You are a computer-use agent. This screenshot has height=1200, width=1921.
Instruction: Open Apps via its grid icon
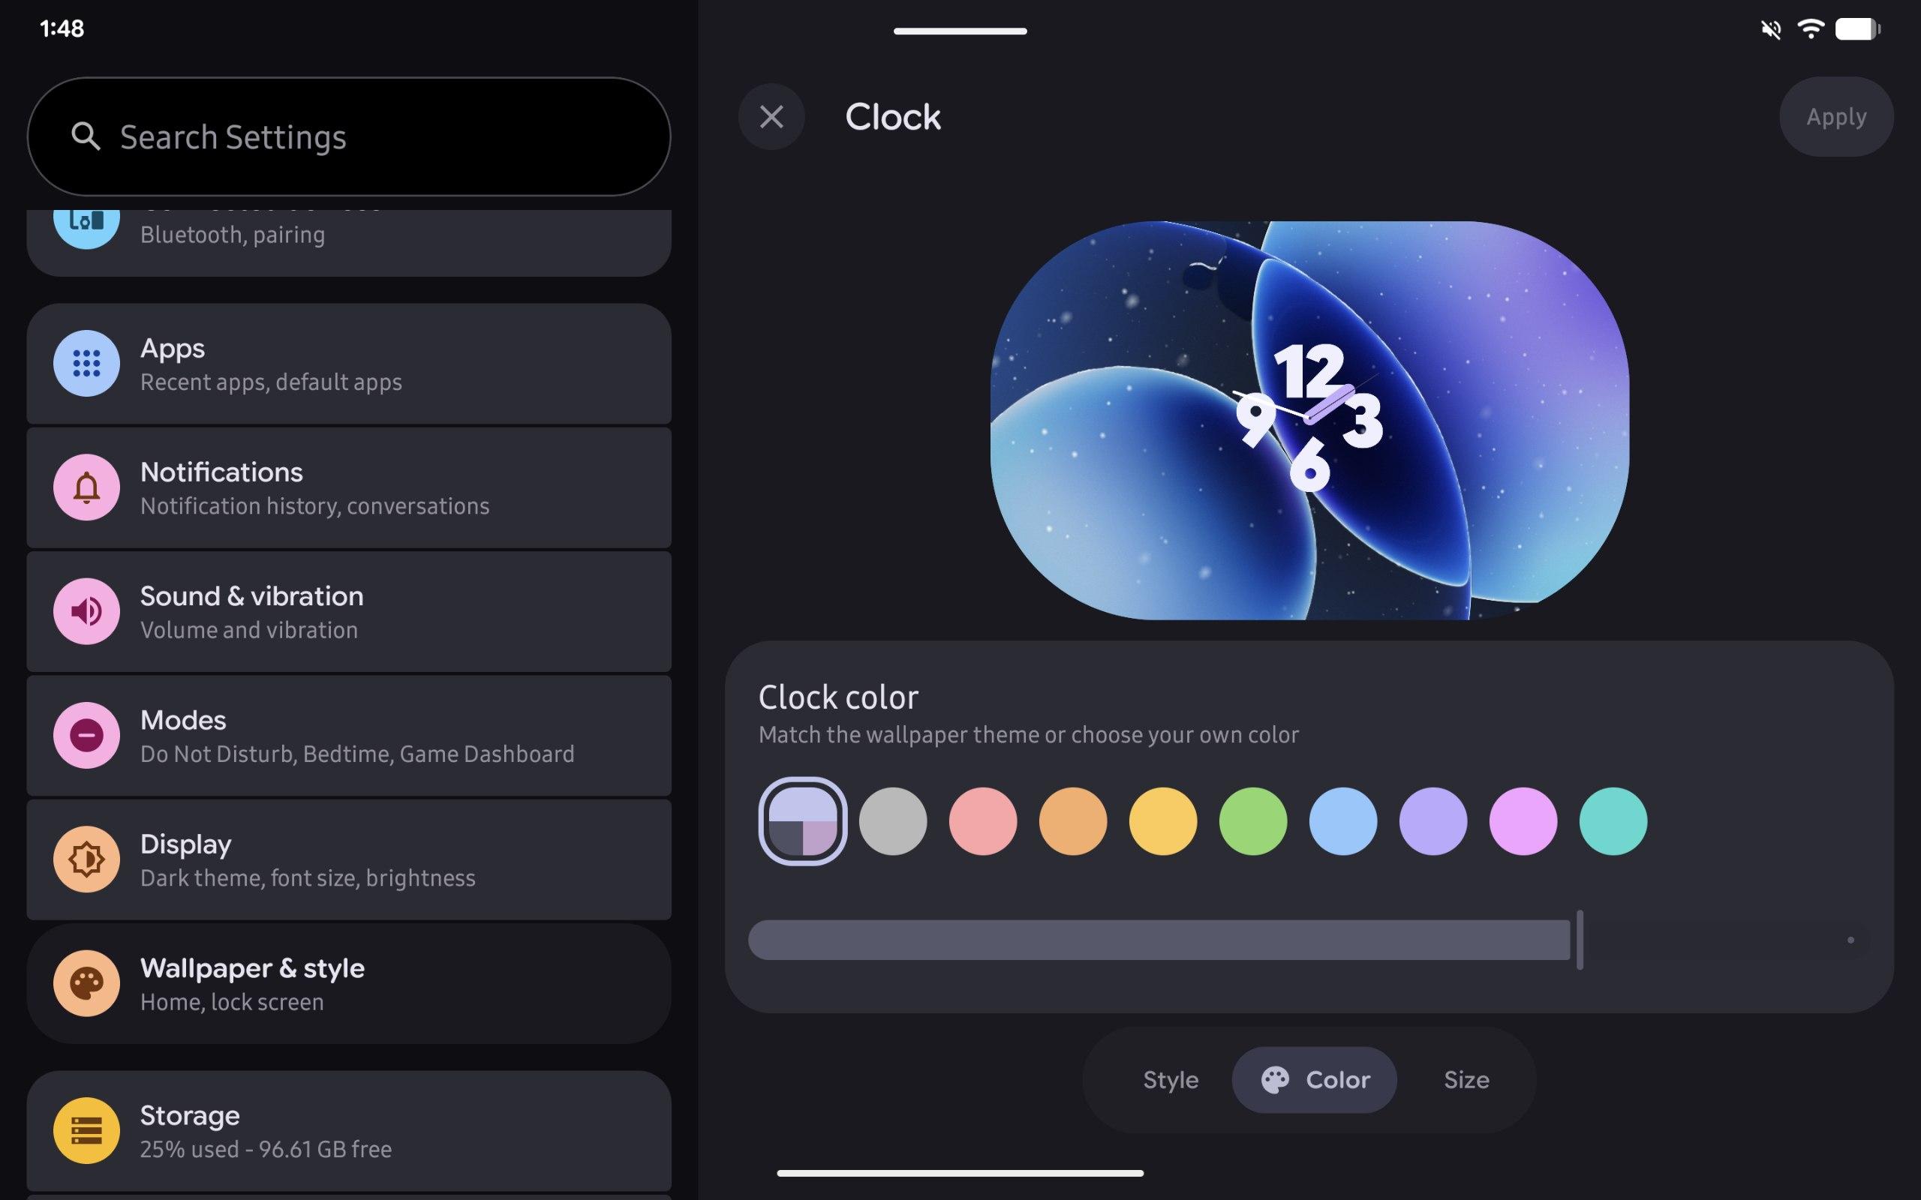point(86,364)
